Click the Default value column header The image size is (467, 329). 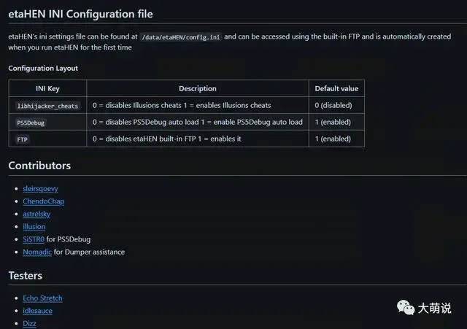336,88
